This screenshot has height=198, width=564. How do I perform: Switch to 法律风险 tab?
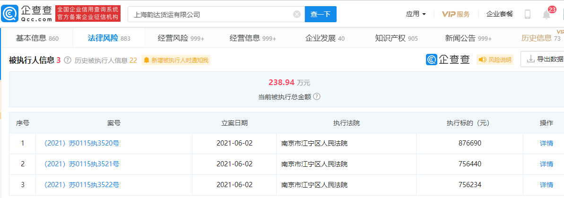pyautogui.click(x=109, y=38)
